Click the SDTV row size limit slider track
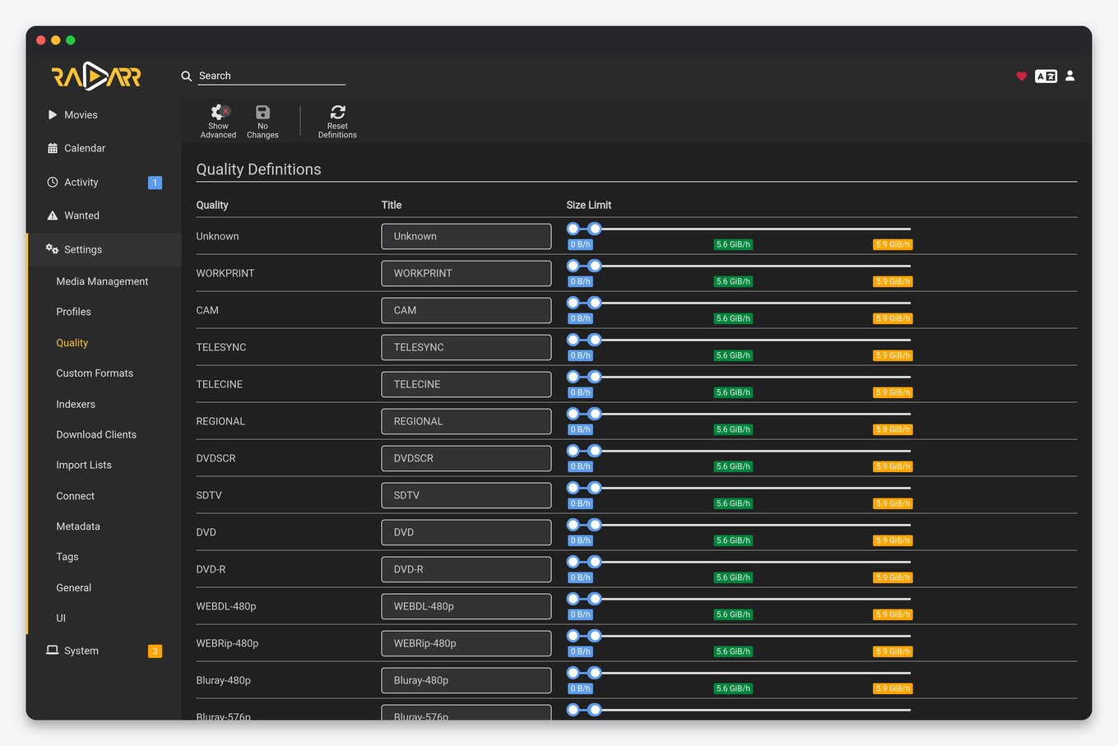The height and width of the screenshot is (746, 1118). (739, 488)
